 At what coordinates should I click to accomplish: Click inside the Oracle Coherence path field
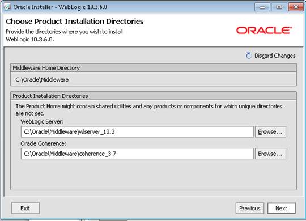137,154
